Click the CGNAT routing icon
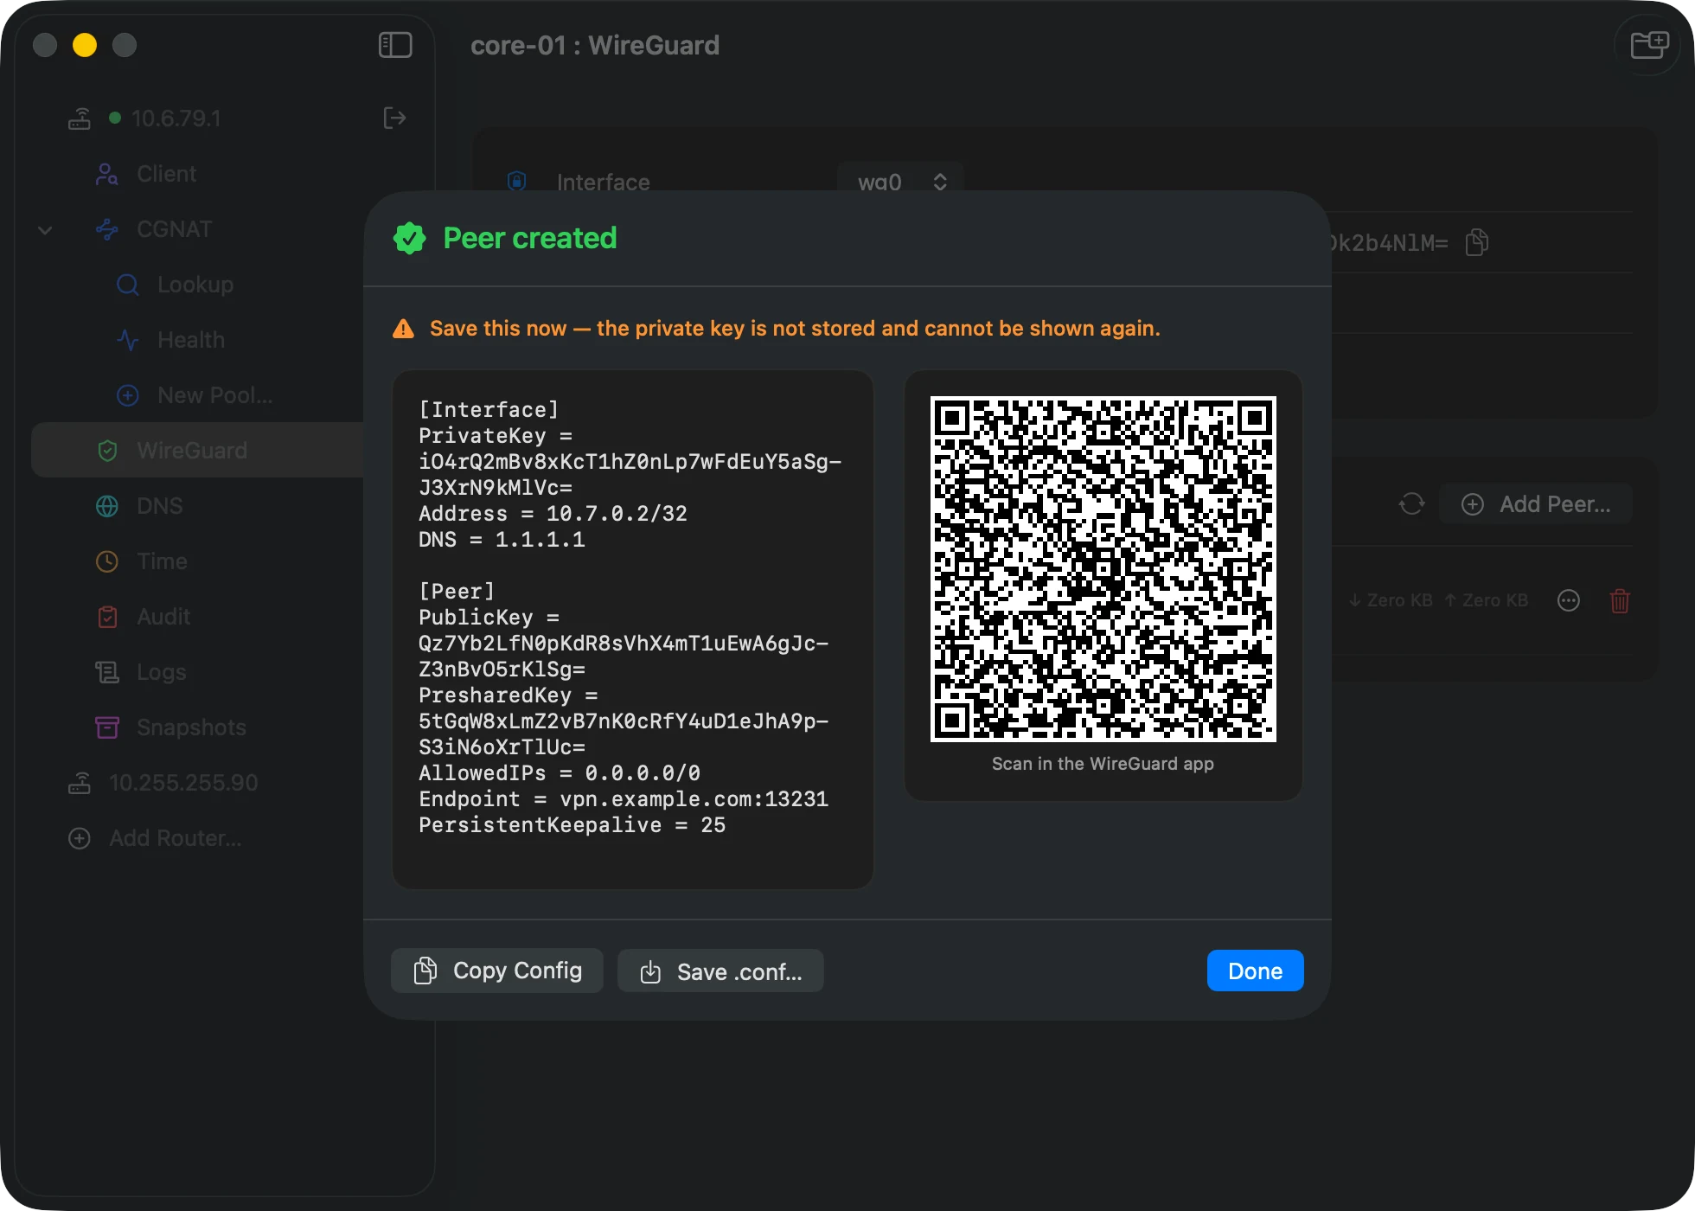This screenshot has width=1695, height=1211. coord(106,229)
